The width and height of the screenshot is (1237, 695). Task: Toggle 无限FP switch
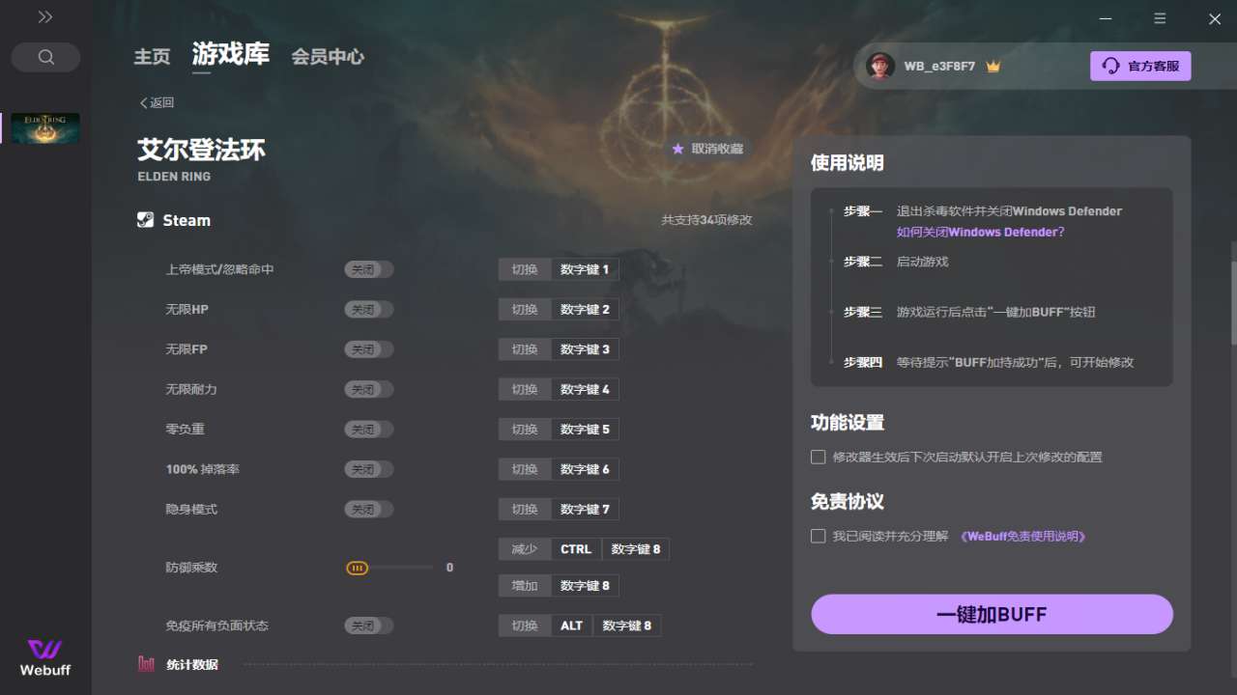pyautogui.click(x=369, y=349)
